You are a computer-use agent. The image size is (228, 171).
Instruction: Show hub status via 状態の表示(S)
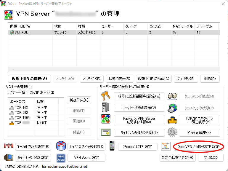click(x=120, y=79)
